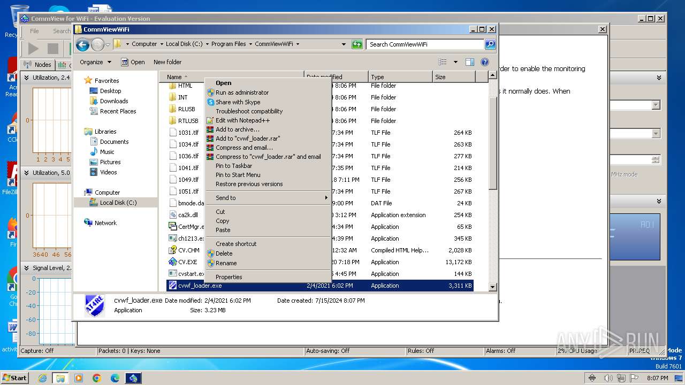The height and width of the screenshot is (385, 685).
Task: Select Share with Skype
Action: point(238,102)
